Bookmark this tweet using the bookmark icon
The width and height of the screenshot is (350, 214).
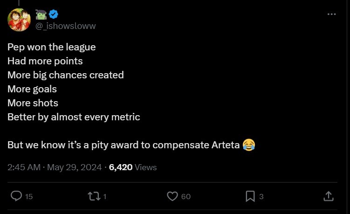click(250, 196)
